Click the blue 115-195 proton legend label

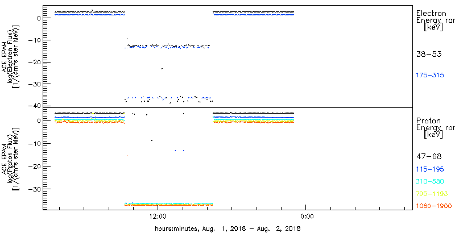(430, 169)
